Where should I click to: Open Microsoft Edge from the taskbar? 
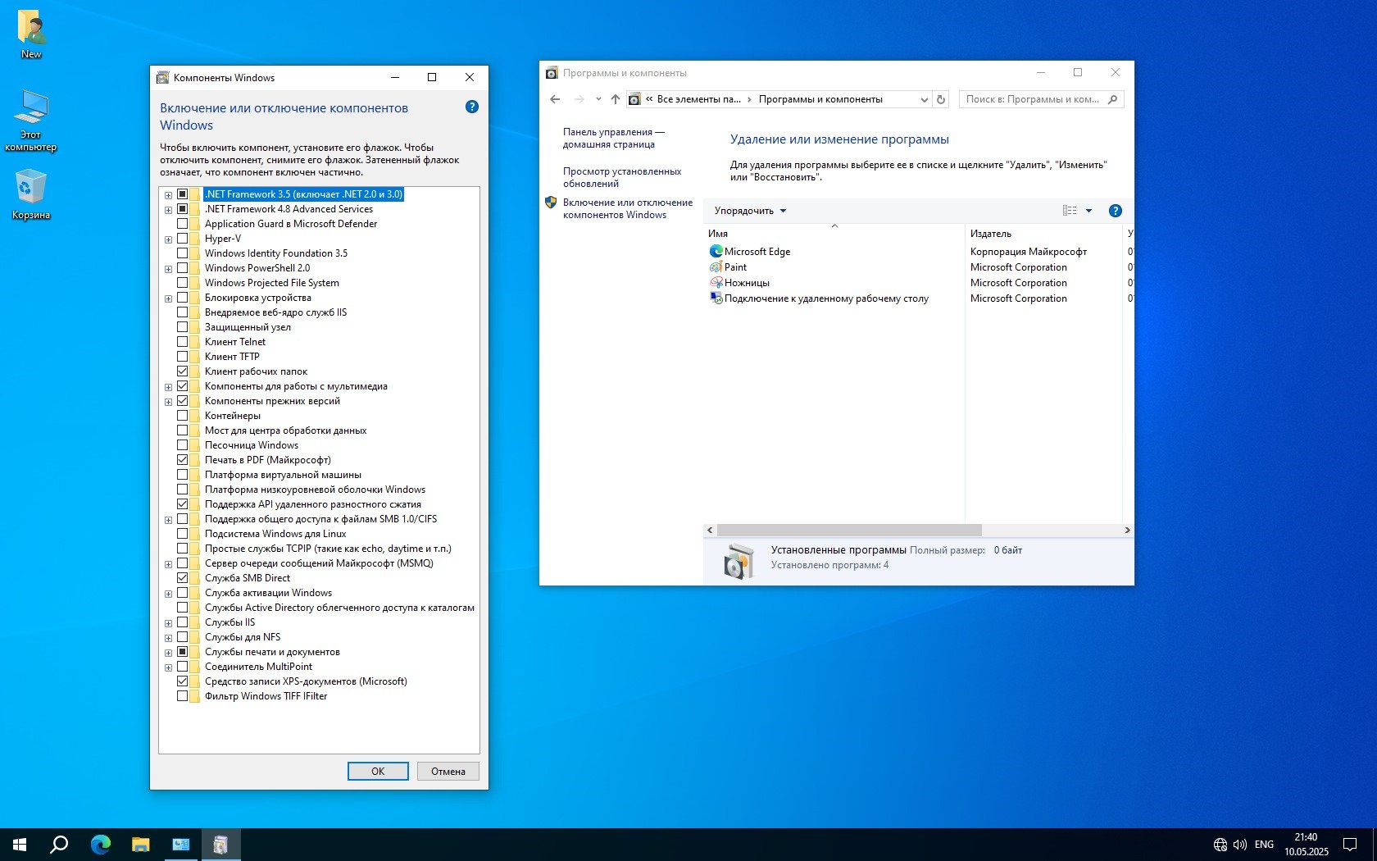(x=100, y=844)
